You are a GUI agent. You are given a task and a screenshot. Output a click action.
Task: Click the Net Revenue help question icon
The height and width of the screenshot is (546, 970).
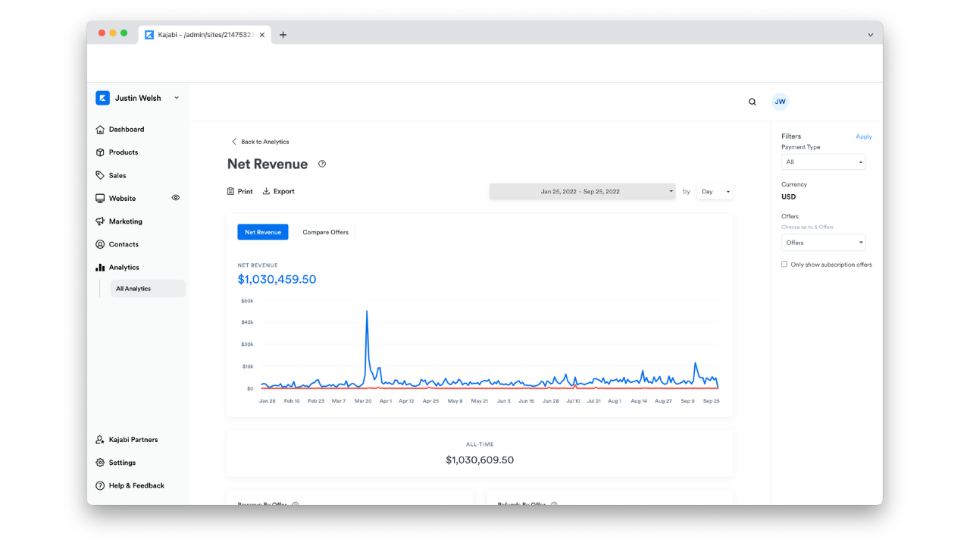coord(322,164)
